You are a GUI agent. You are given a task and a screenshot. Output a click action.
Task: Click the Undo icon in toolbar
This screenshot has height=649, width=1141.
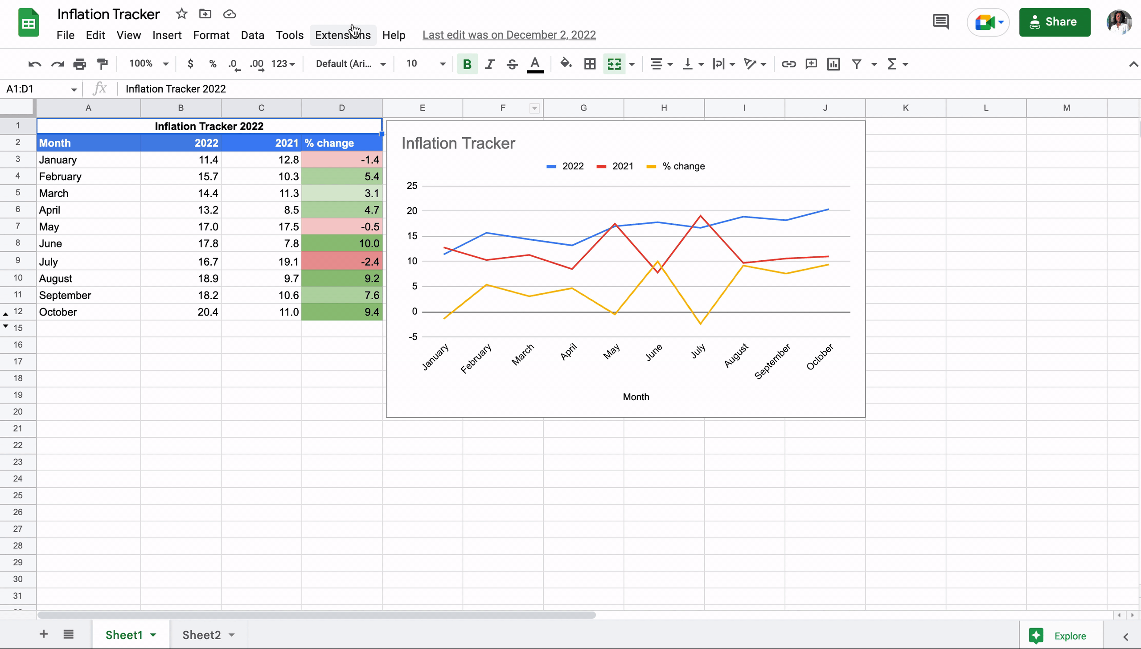click(34, 64)
